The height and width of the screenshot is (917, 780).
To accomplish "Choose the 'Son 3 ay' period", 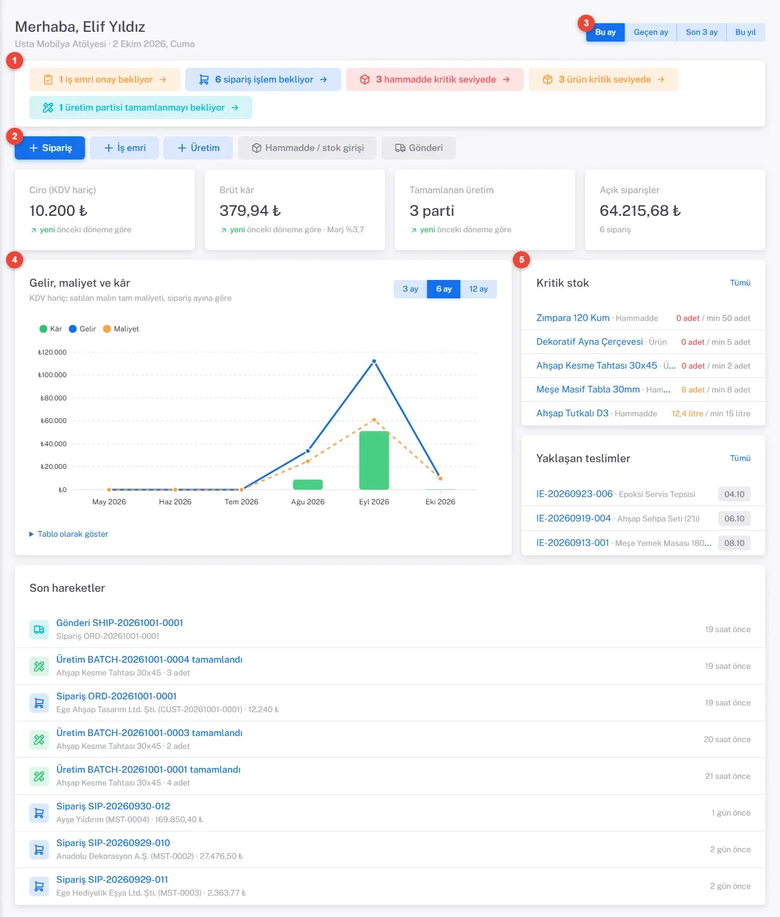I will pyautogui.click(x=702, y=32).
